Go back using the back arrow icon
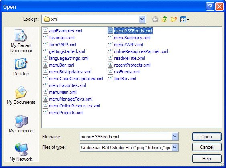Screen dimensions: 226x168 [x=155, y=19]
